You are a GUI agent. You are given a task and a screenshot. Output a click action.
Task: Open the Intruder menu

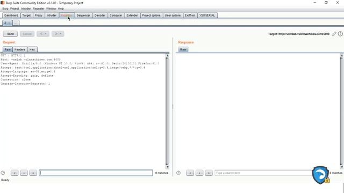click(26, 9)
